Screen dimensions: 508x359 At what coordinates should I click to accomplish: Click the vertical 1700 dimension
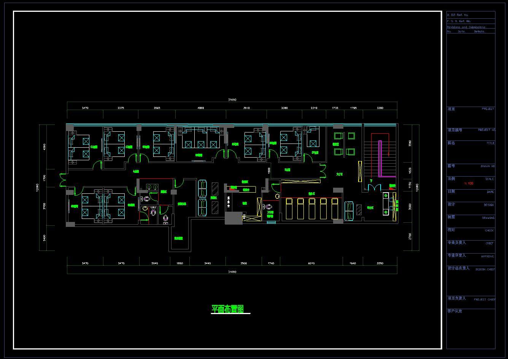[x=44, y=177]
